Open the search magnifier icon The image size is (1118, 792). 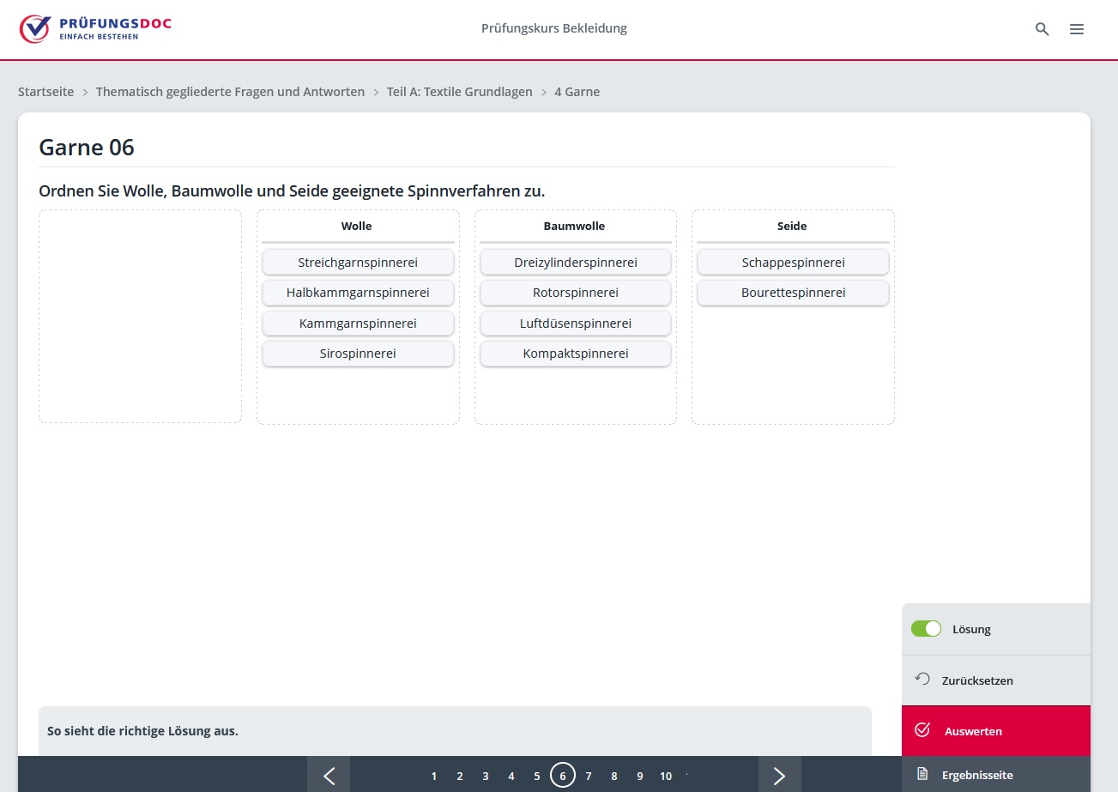tap(1042, 29)
